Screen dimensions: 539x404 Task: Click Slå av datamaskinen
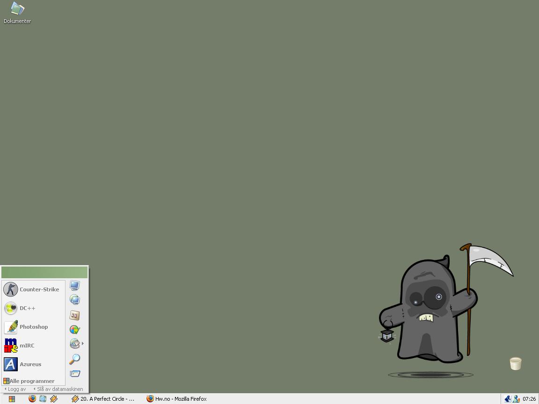(58, 389)
